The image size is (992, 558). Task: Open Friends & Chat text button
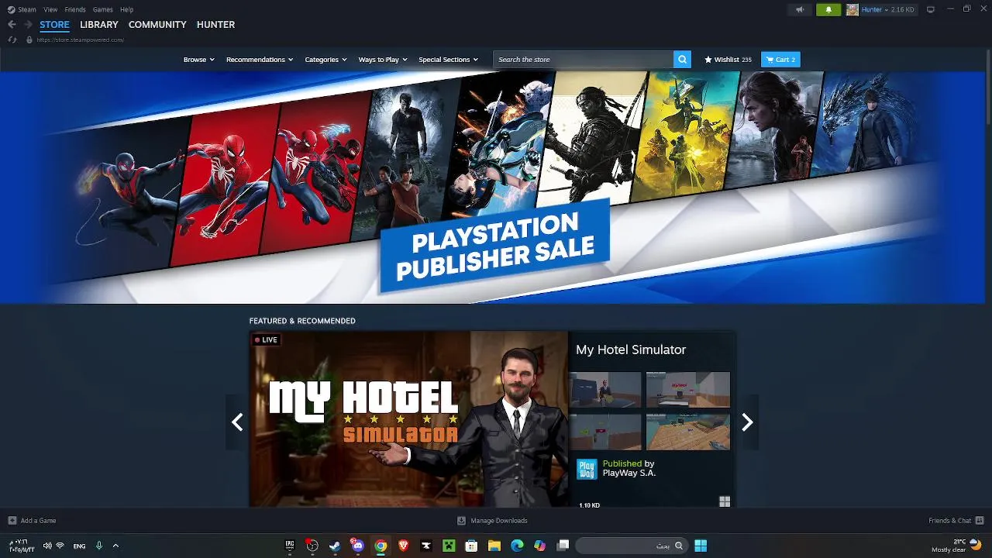949,521
